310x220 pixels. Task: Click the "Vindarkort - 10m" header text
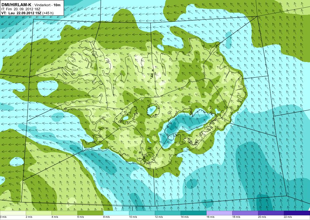[47, 5]
